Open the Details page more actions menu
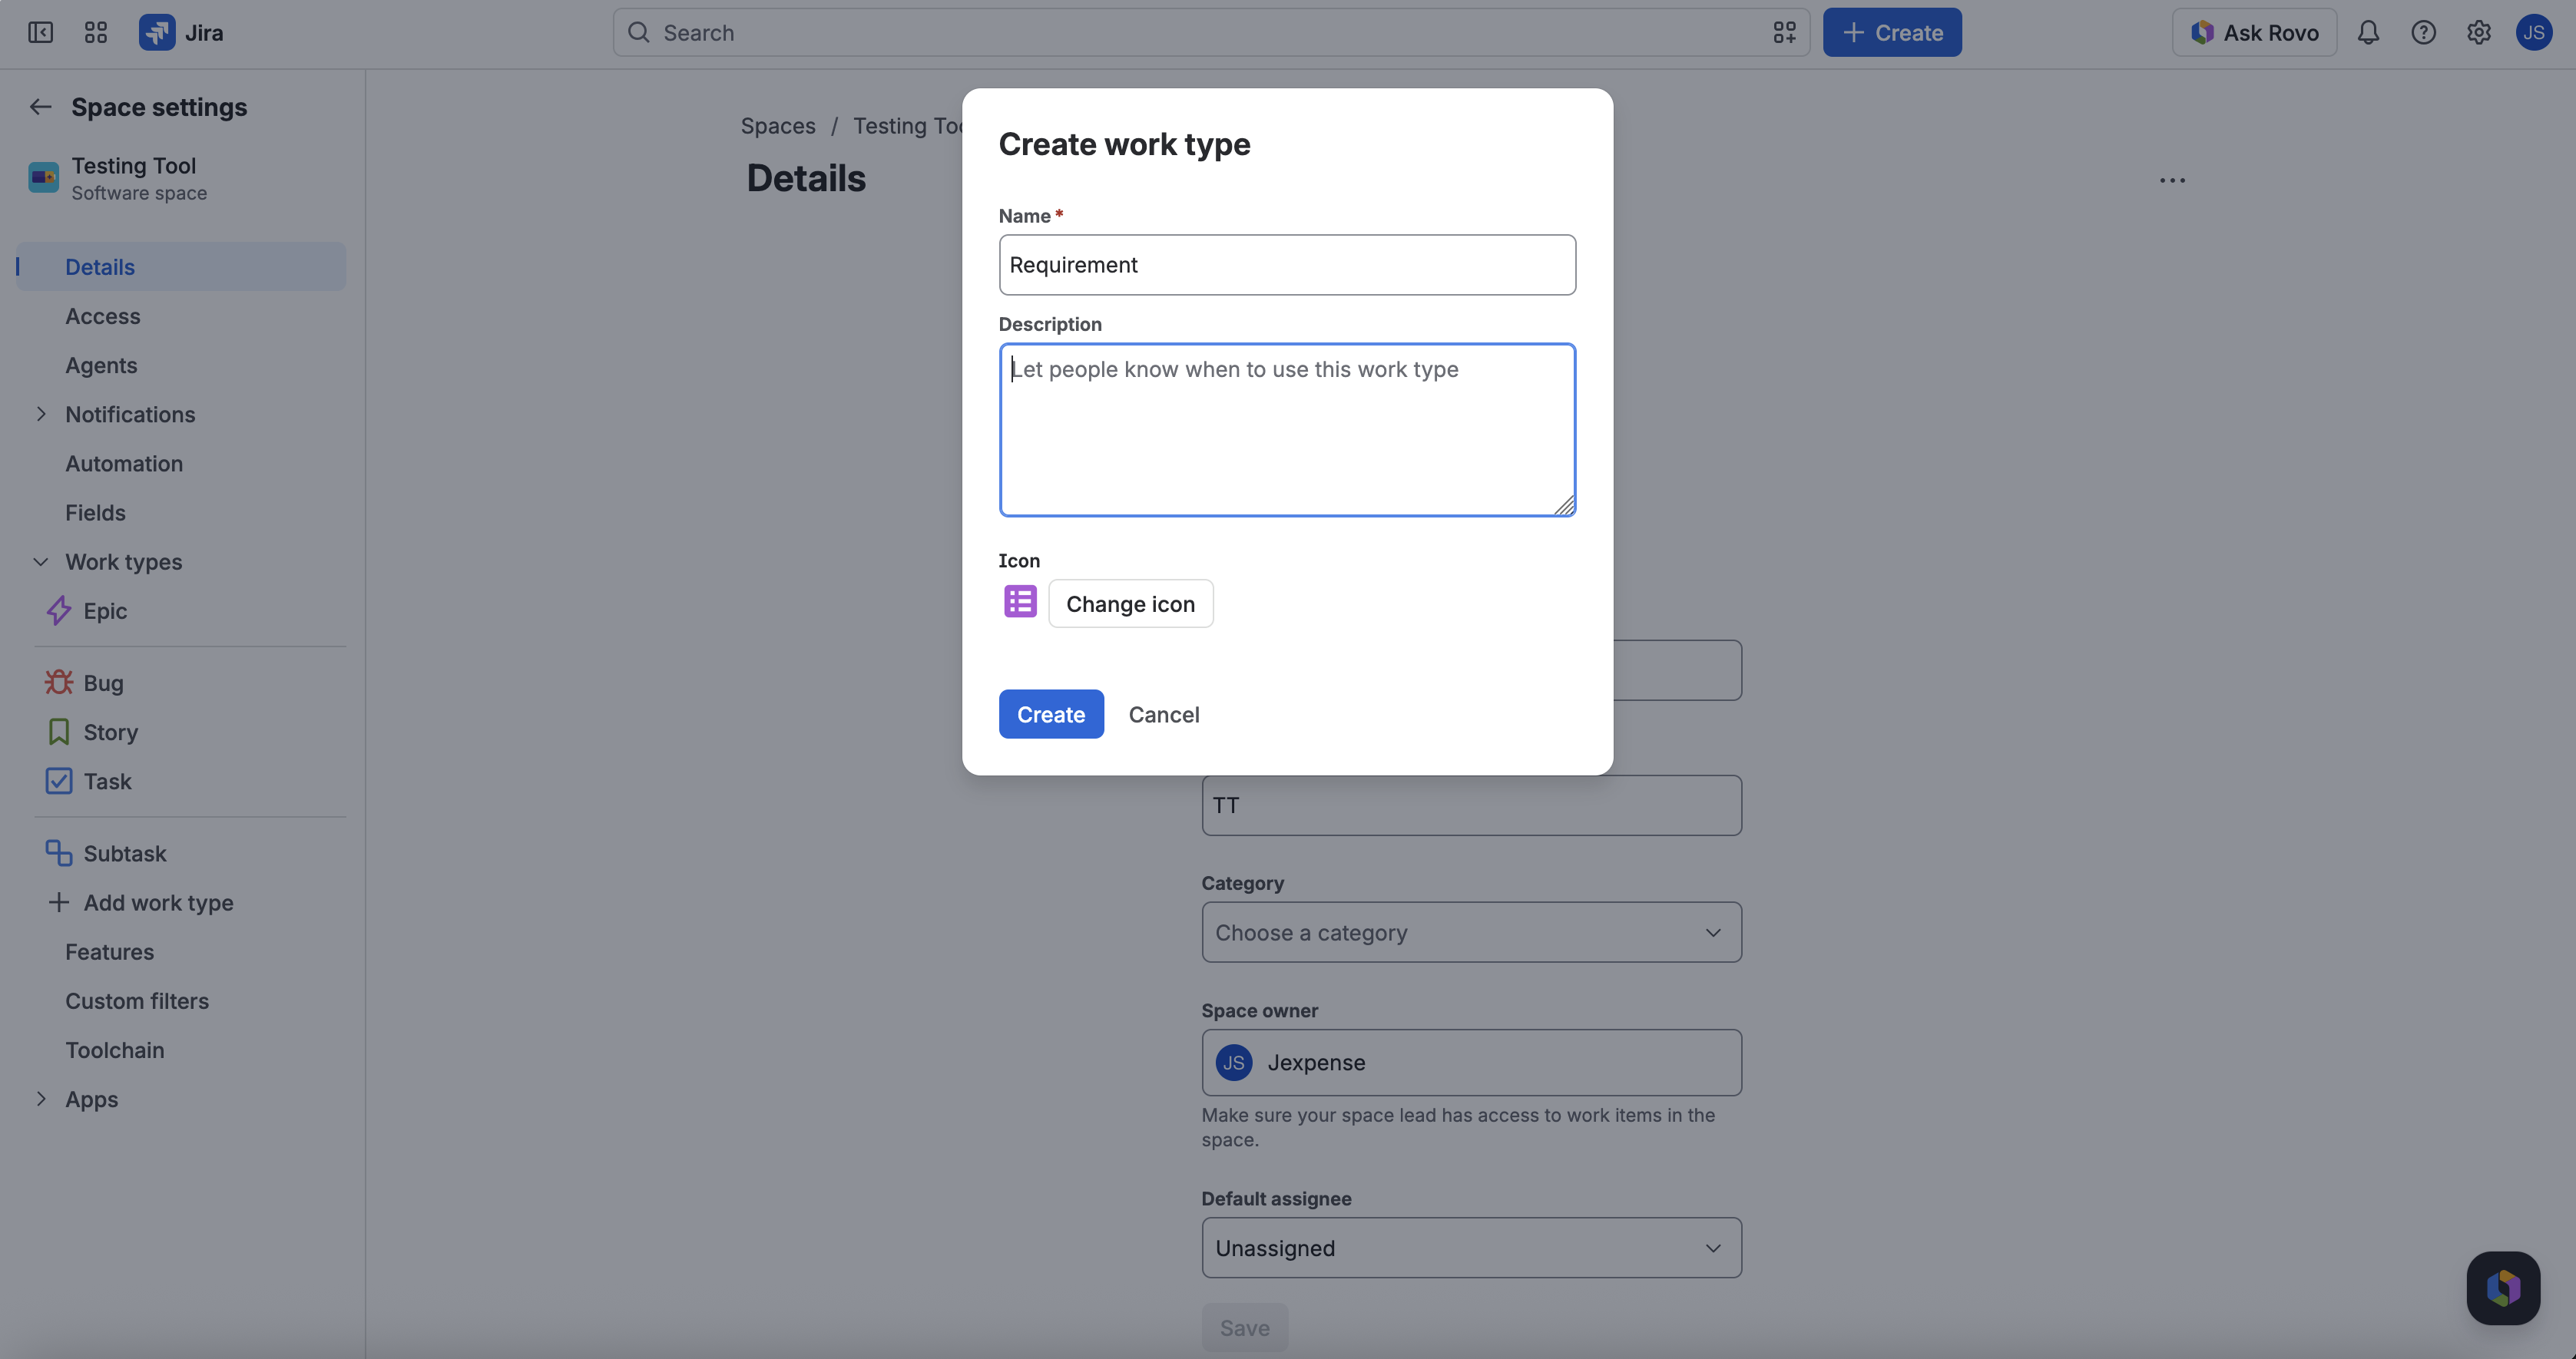Viewport: 2576px width, 1359px height. 2171,180
